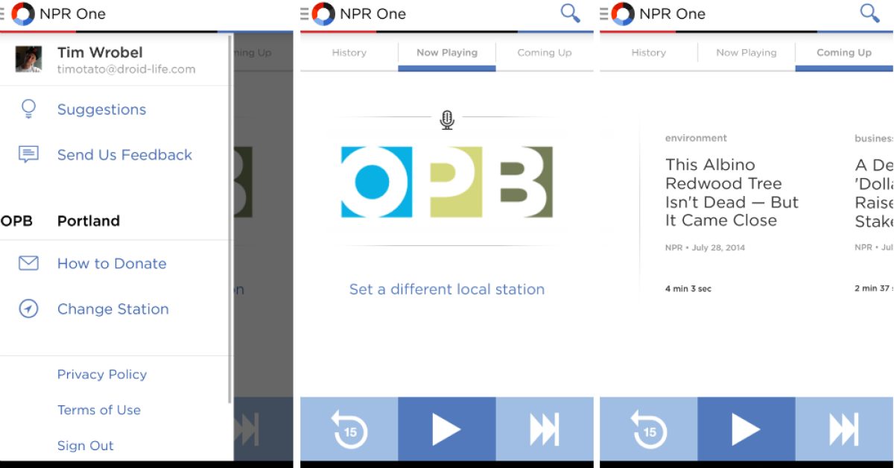Select Coming Up tab in right screen

[x=844, y=53]
